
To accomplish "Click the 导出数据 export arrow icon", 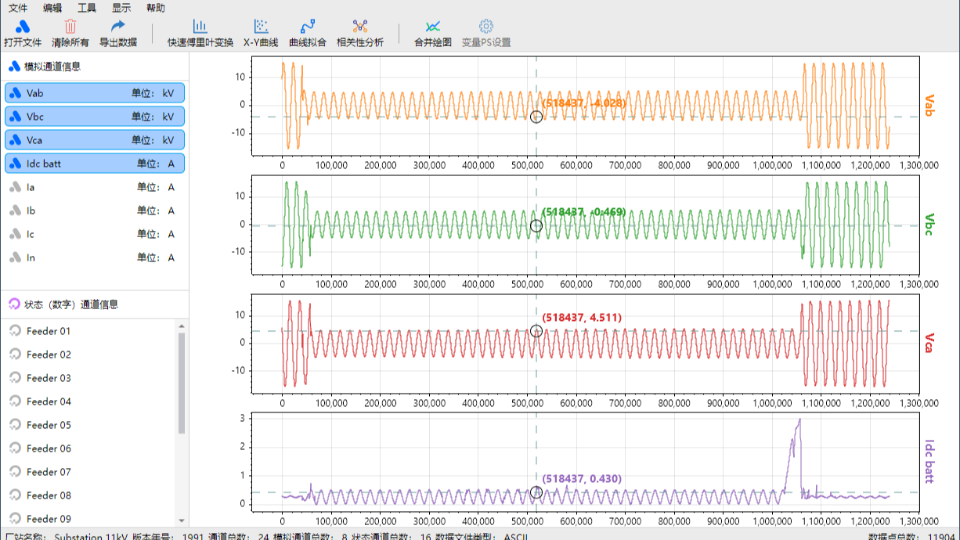I will click(117, 27).
